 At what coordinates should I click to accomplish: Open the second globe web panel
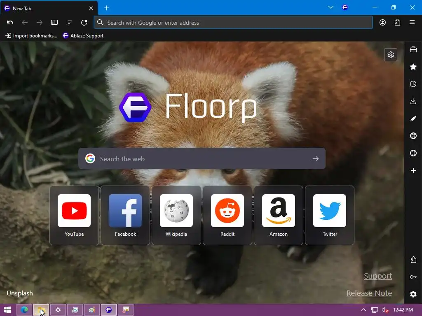[x=413, y=153]
